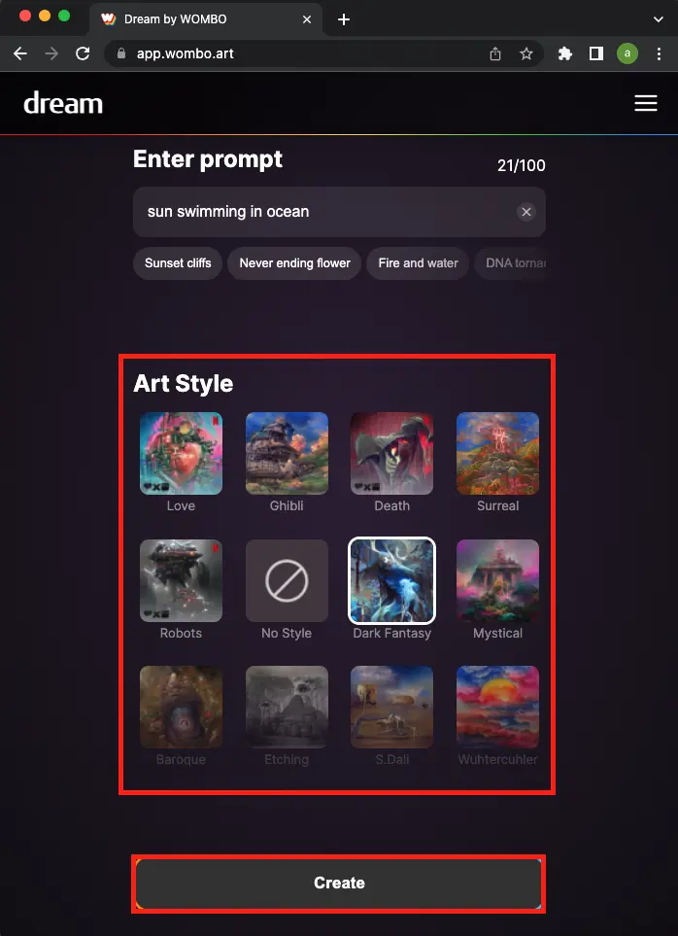The image size is (678, 936).
Task: Choose the Ghibli art style
Action: click(x=287, y=453)
